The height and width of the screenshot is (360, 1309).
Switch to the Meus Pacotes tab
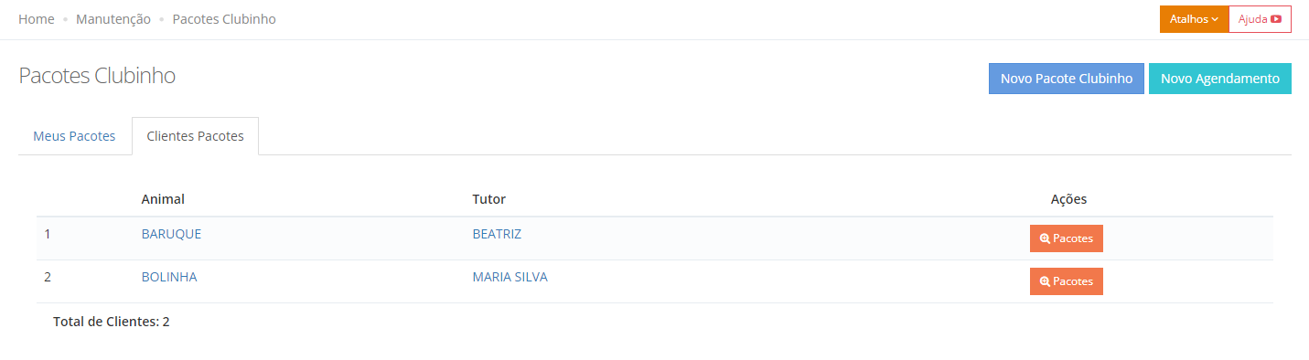point(74,136)
